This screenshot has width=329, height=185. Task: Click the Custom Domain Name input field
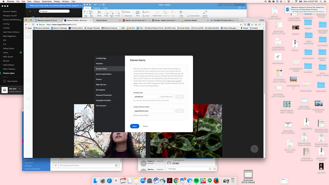pos(153,111)
